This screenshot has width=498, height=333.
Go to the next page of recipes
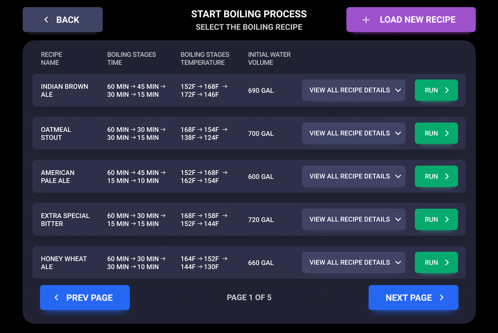[x=413, y=297]
